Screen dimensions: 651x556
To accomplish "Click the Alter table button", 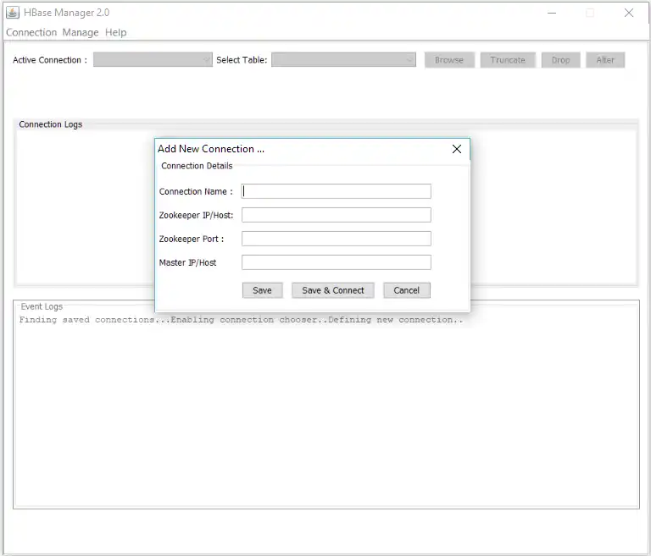I will [605, 60].
